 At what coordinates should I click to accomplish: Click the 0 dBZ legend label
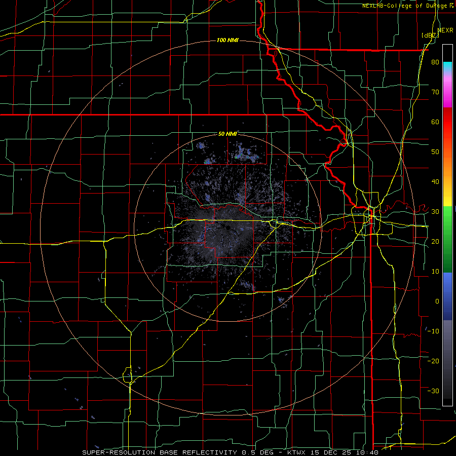tap(437, 301)
